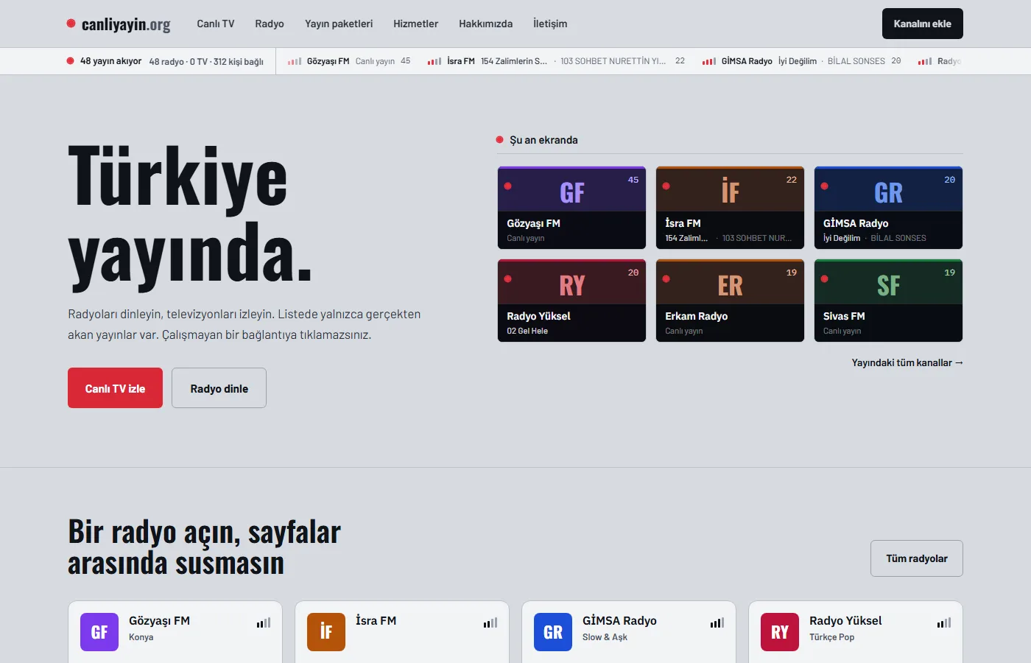
Task: Click signal bars on Radyo Yüksel Türkçe Pop card
Action: coord(944,623)
